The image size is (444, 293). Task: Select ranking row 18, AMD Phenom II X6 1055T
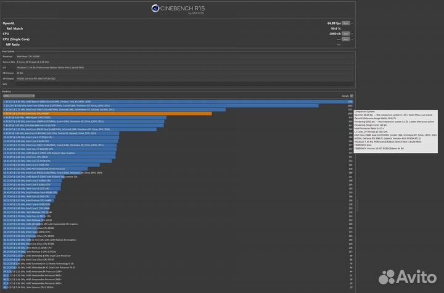(x=178, y=169)
